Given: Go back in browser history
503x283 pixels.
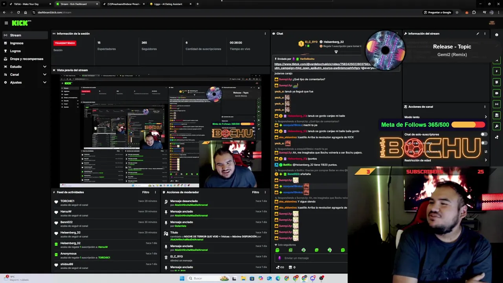Looking at the screenshot, I should [4, 12].
